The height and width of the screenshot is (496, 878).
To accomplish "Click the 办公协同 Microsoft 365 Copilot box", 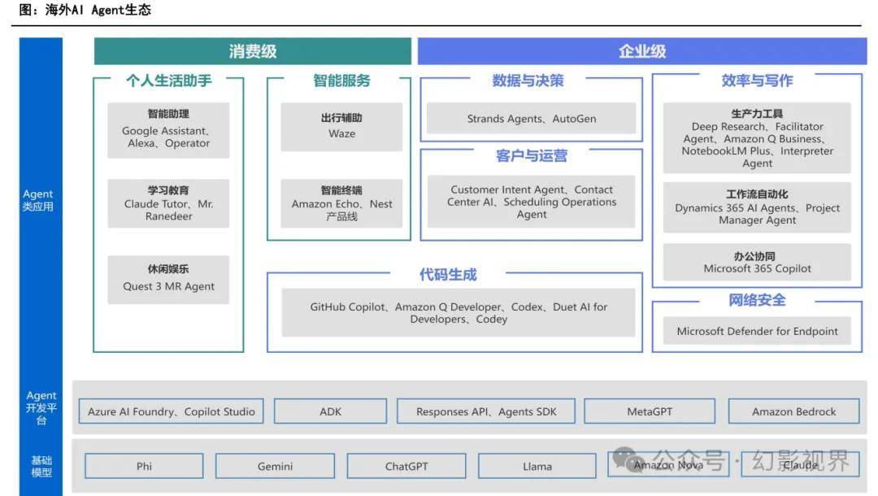I will click(757, 262).
